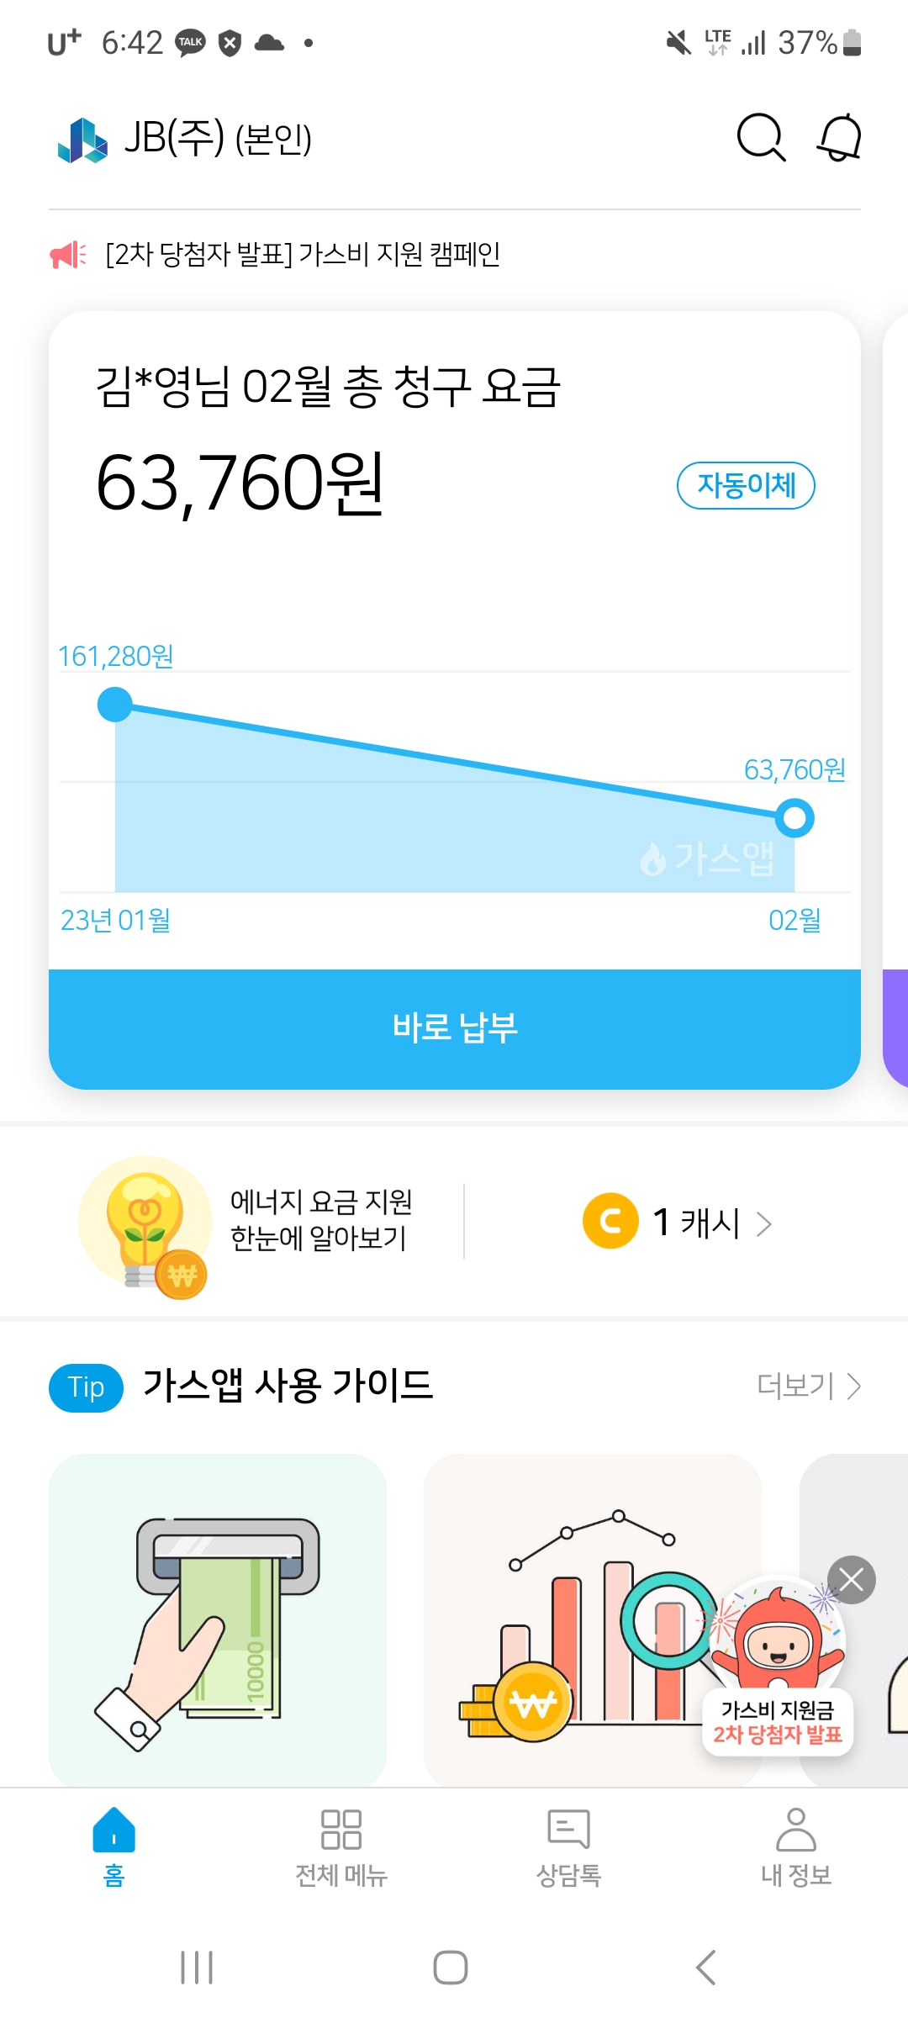
Task: Select the 02월 data point on chart
Action: (x=794, y=818)
